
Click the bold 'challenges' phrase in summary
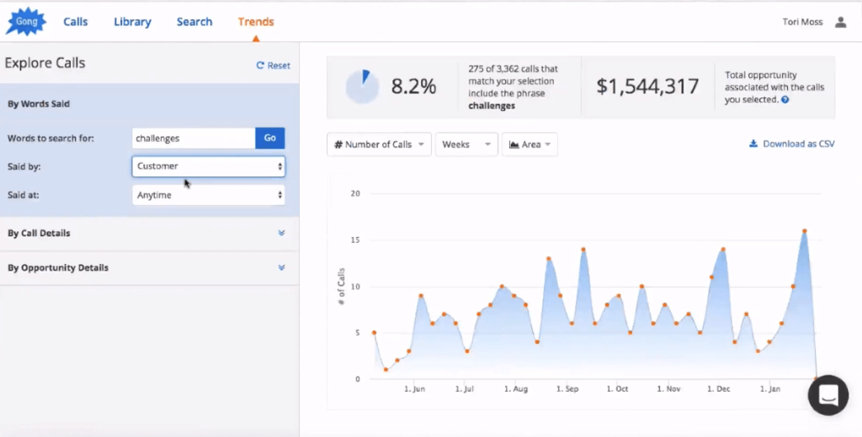492,105
